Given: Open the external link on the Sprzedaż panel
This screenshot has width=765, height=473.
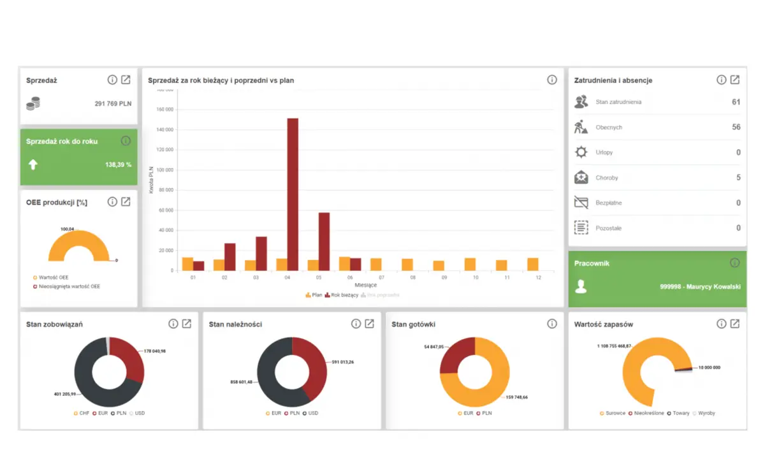Looking at the screenshot, I should click(126, 80).
